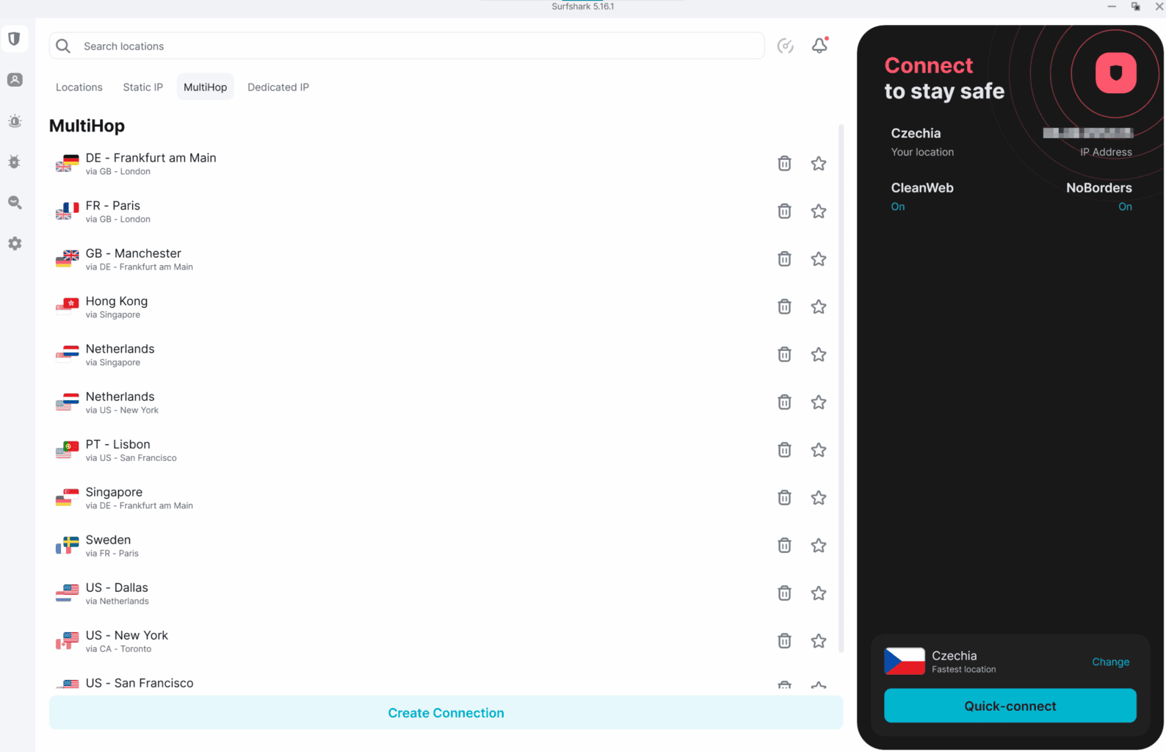
Task: Star the GB - Manchester connection
Action: click(x=818, y=259)
